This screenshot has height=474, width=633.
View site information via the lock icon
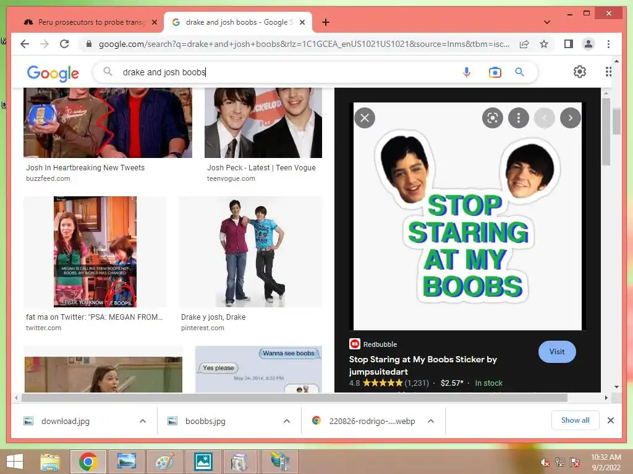coord(89,44)
